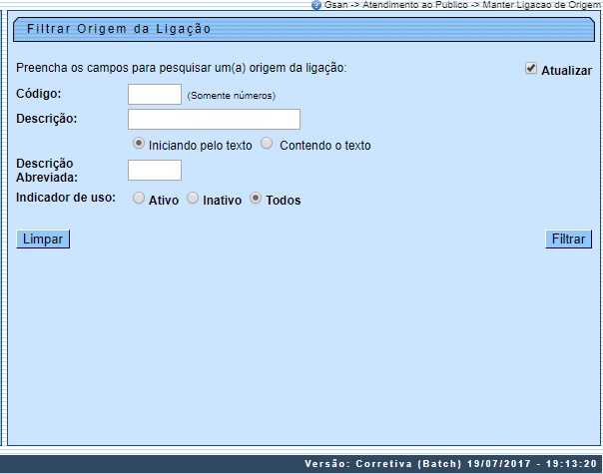Image resolution: width=603 pixels, height=474 pixels.
Task: Choose the Todos radio button
Action: (x=256, y=198)
